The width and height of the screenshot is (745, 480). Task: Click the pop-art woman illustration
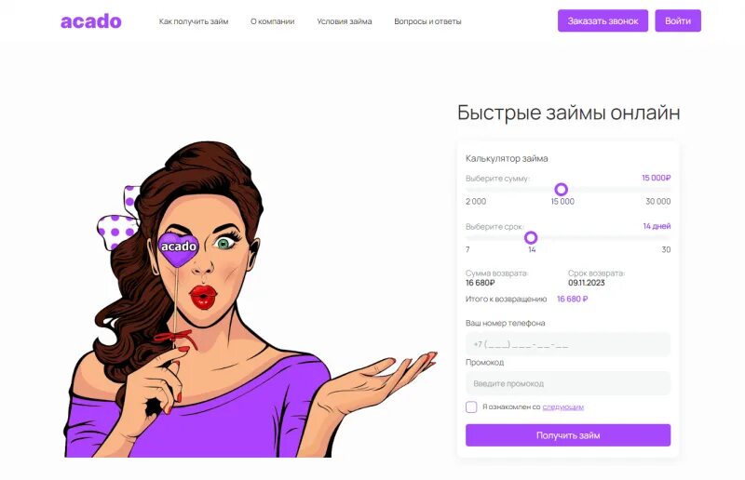pyautogui.click(x=250, y=300)
